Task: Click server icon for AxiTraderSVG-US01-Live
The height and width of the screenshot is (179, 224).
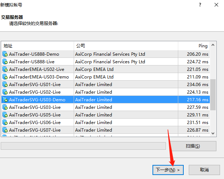Action: [x=5, y=84]
